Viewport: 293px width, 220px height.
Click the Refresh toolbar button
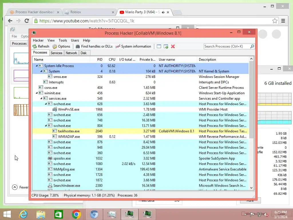click(41, 46)
